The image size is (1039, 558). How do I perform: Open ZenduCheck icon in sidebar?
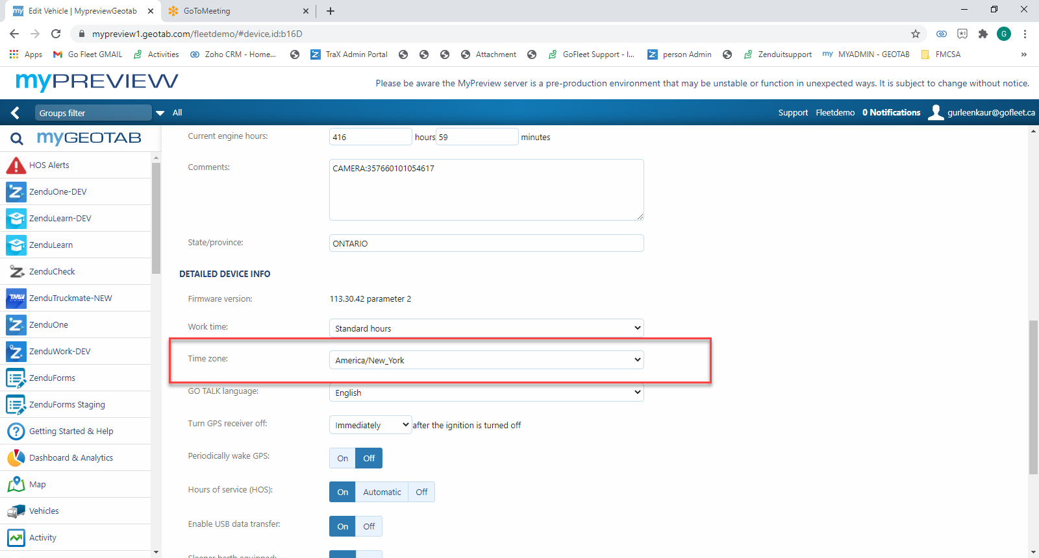[16, 272]
